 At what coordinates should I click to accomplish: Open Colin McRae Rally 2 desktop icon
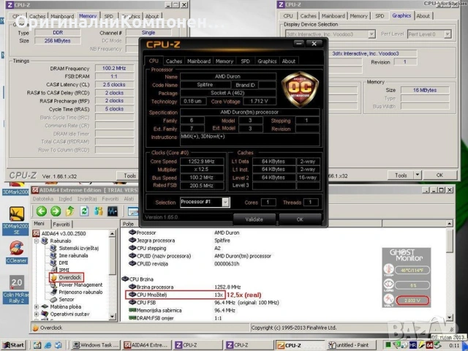tap(17, 290)
